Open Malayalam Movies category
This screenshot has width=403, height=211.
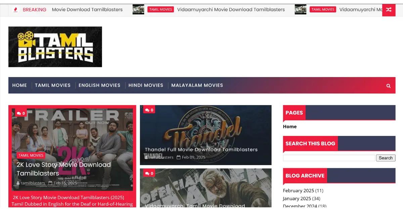197,85
